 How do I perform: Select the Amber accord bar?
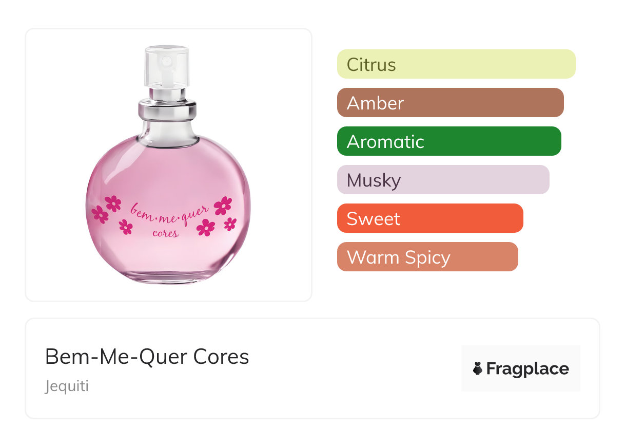(x=451, y=103)
